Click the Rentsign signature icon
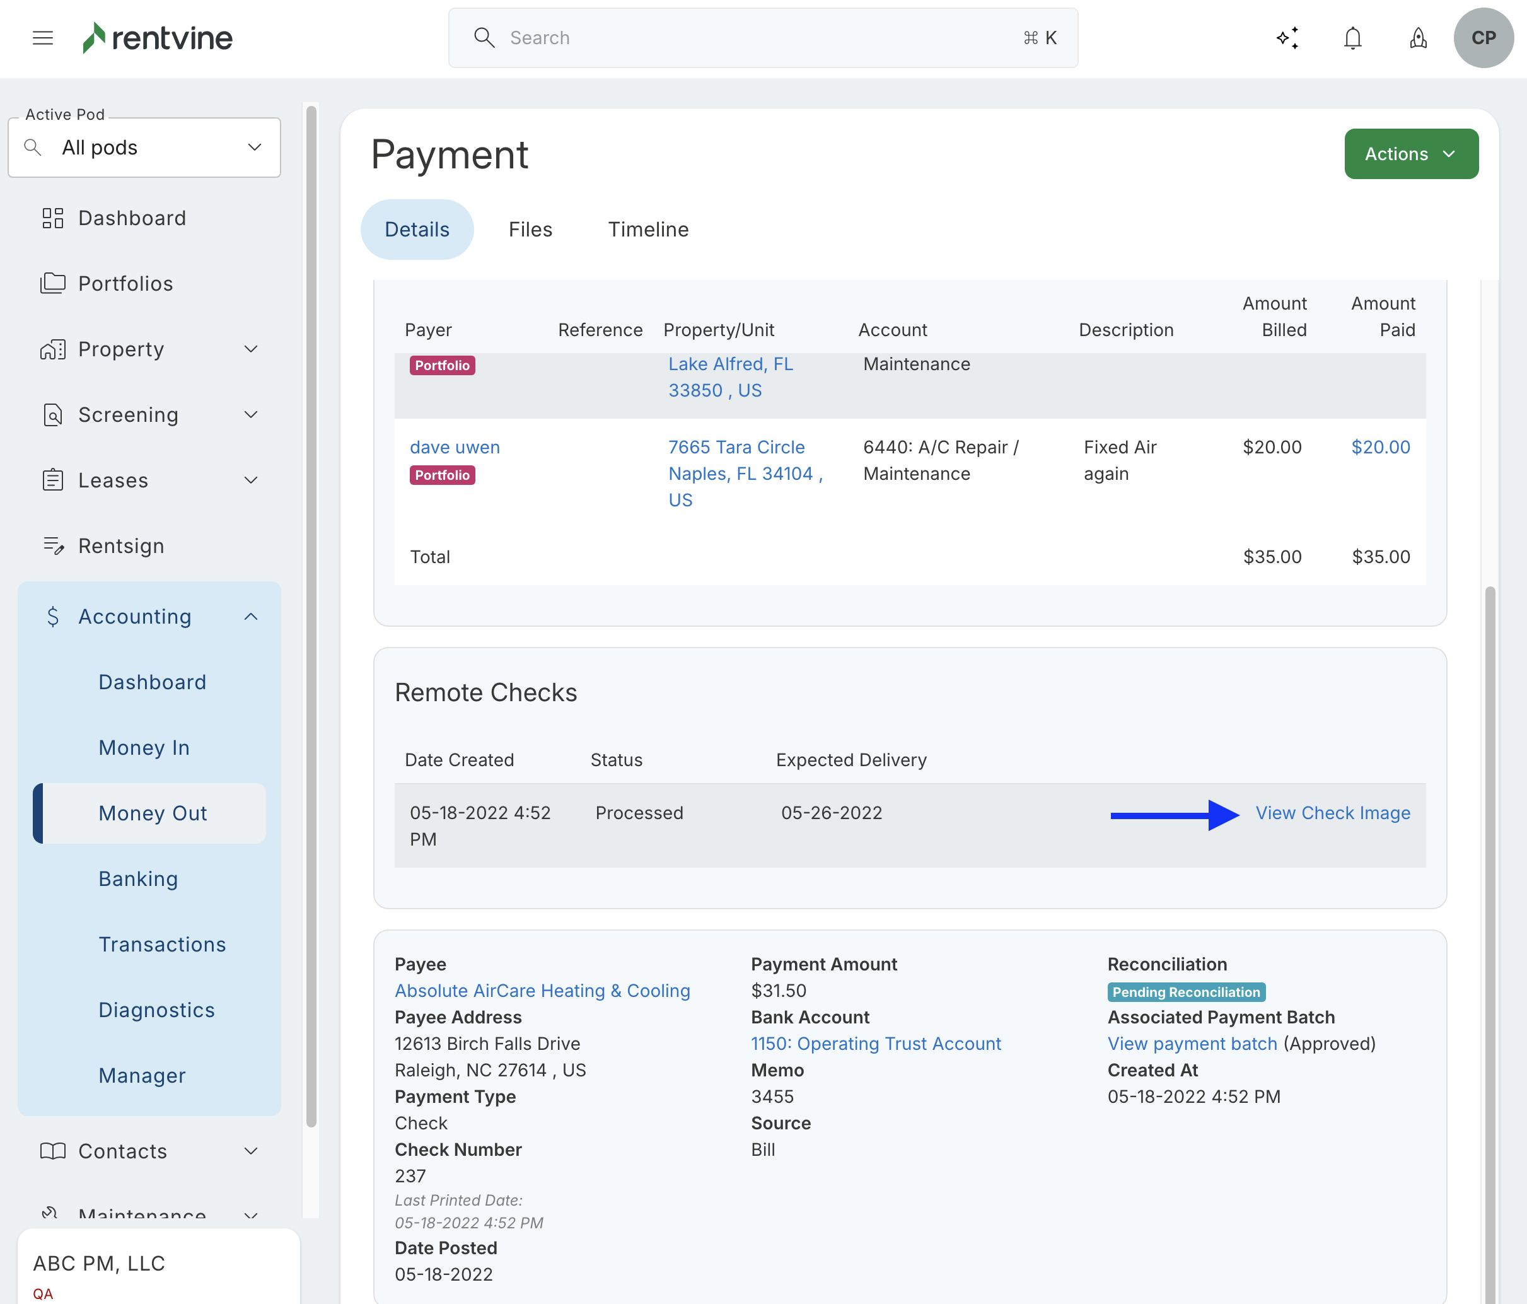 (x=53, y=546)
